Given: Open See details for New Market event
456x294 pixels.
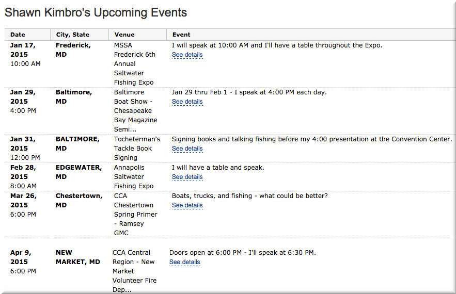Looking at the screenshot, I should (185, 262).
